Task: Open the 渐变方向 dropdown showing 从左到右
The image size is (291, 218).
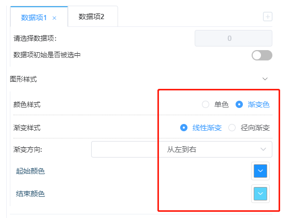Action: pos(182,149)
